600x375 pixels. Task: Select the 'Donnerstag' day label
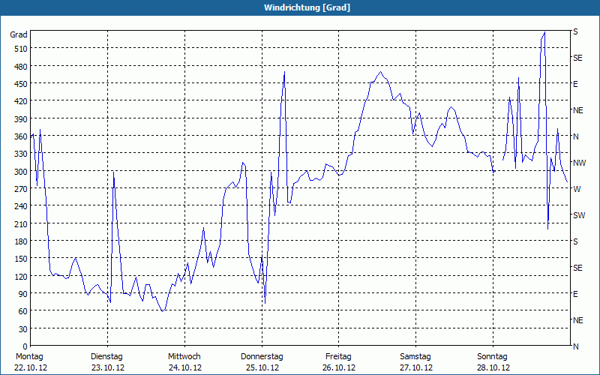point(262,357)
